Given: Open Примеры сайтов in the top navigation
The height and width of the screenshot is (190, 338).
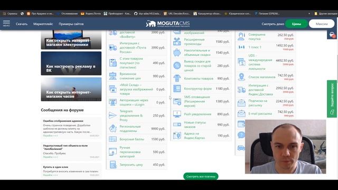Looking at the screenshot, I should [x=71, y=24].
